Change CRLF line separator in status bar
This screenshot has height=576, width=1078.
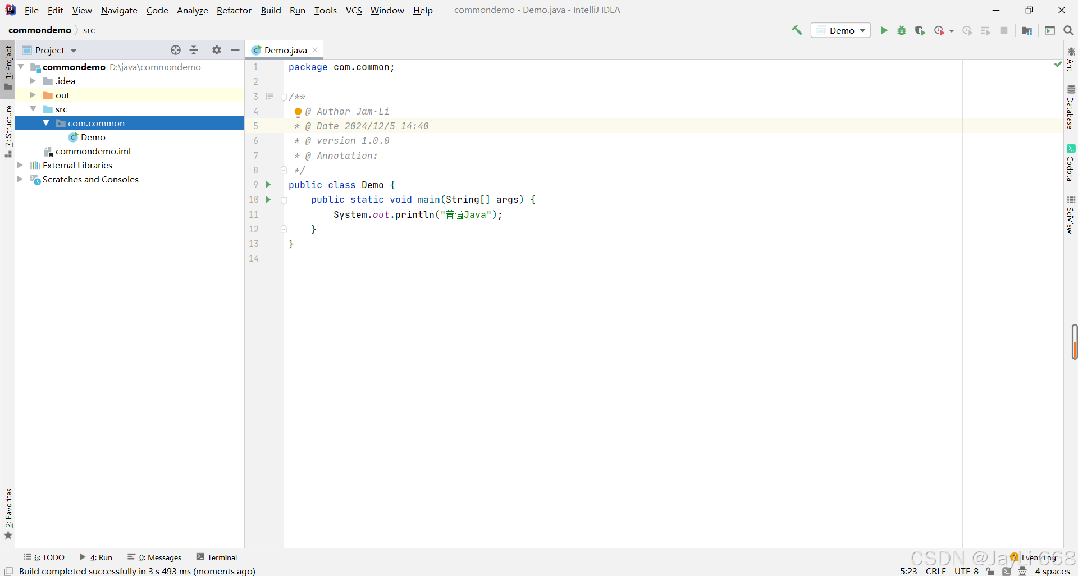coord(936,571)
